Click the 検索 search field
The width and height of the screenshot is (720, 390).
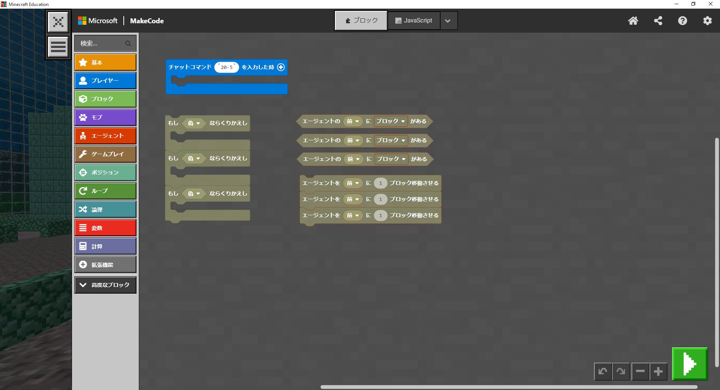pyautogui.click(x=102, y=43)
